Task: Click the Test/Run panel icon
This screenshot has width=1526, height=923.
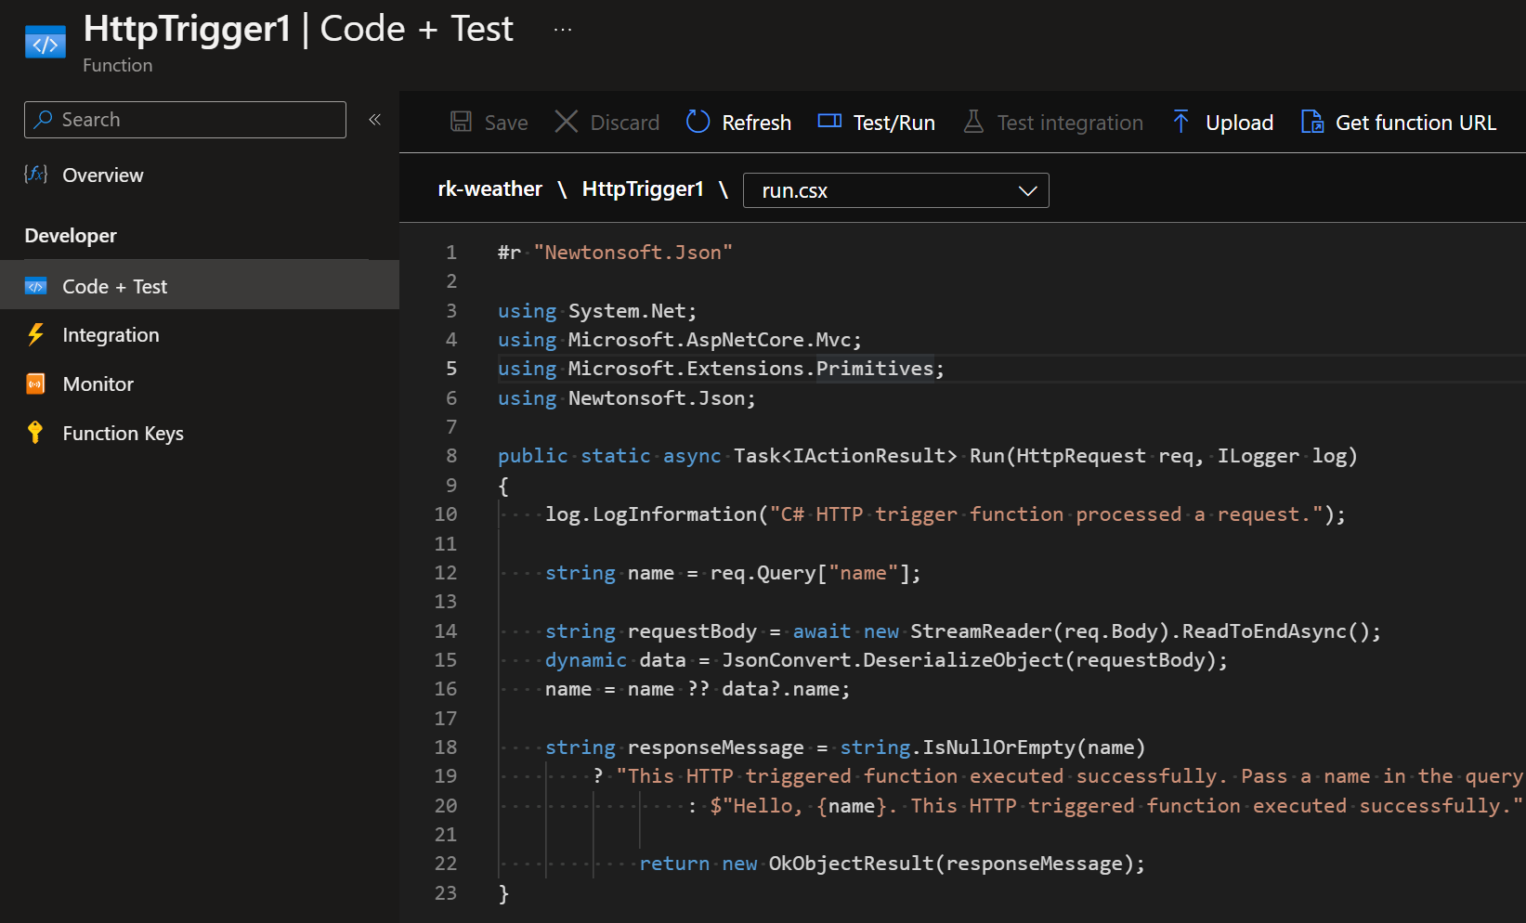Action: click(829, 122)
